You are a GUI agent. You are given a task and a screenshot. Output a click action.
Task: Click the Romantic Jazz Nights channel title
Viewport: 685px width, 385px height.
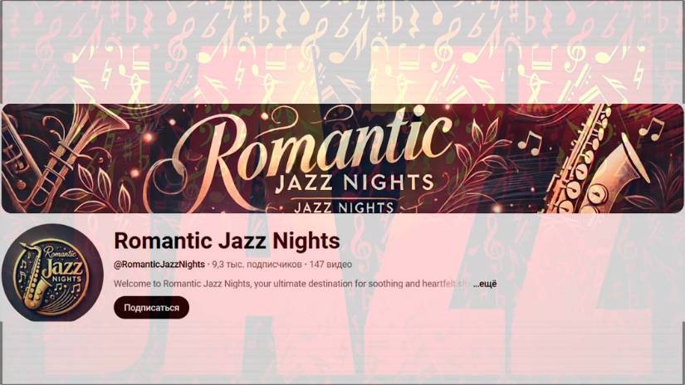tap(227, 241)
